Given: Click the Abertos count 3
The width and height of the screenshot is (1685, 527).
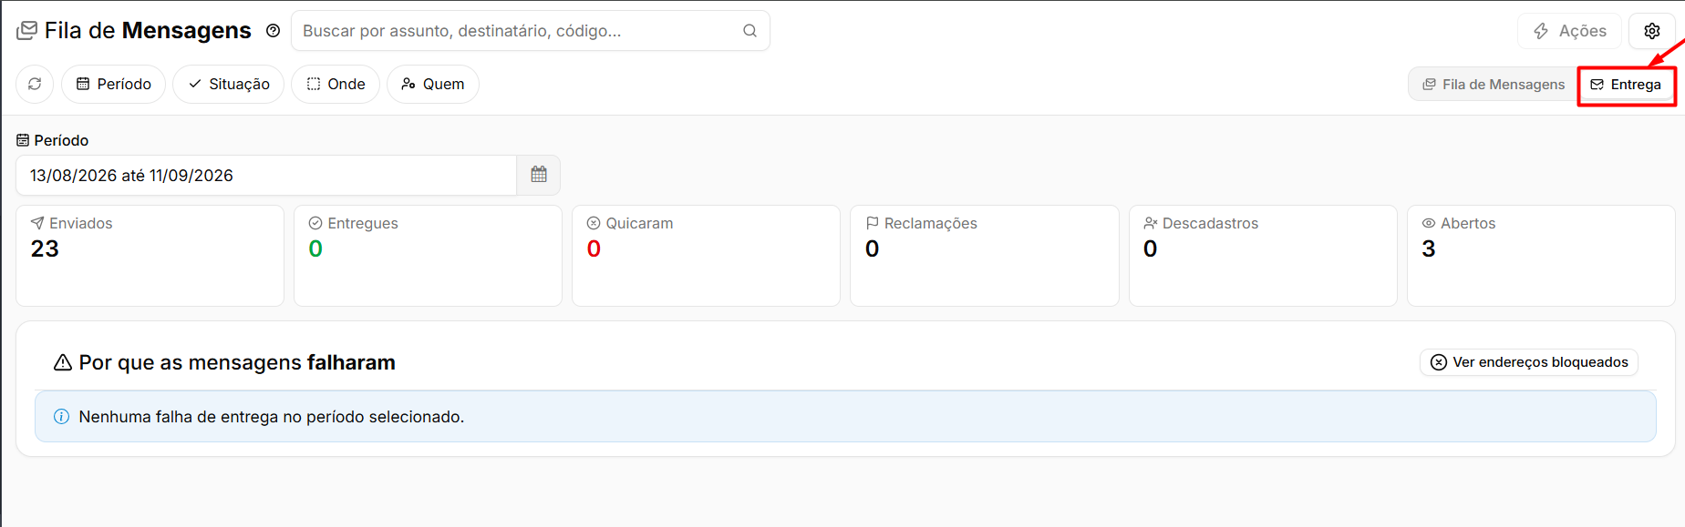Looking at the screenshot, I should click(x=1429, y=248).
